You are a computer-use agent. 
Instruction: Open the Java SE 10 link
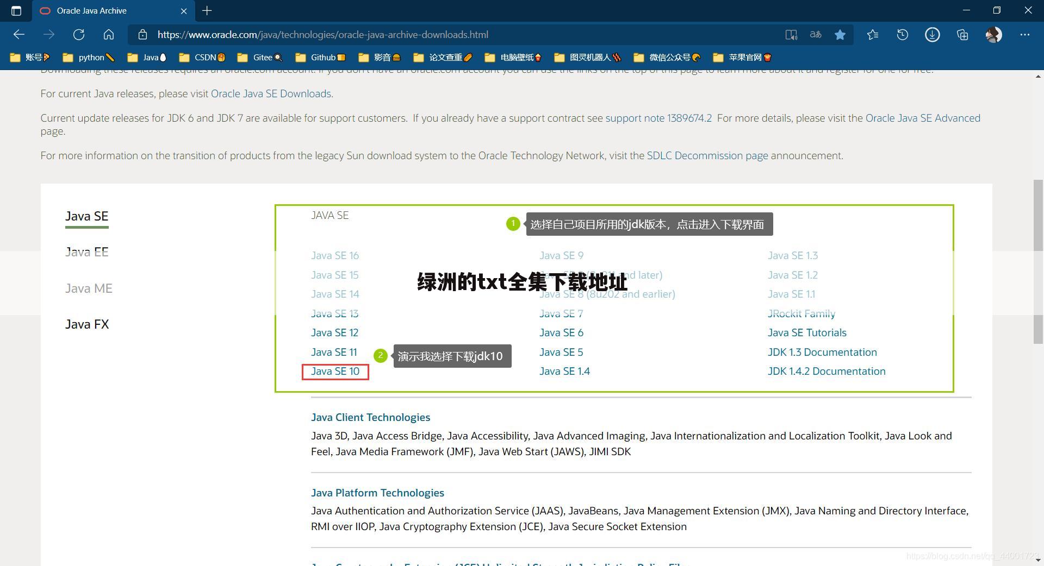335,371
